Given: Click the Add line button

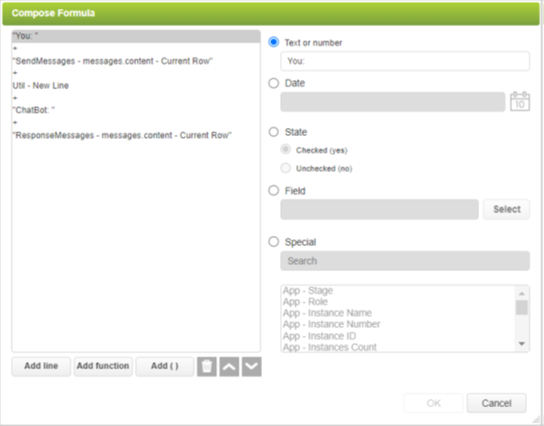Looking at the screenshot, I should click(41, 367).
